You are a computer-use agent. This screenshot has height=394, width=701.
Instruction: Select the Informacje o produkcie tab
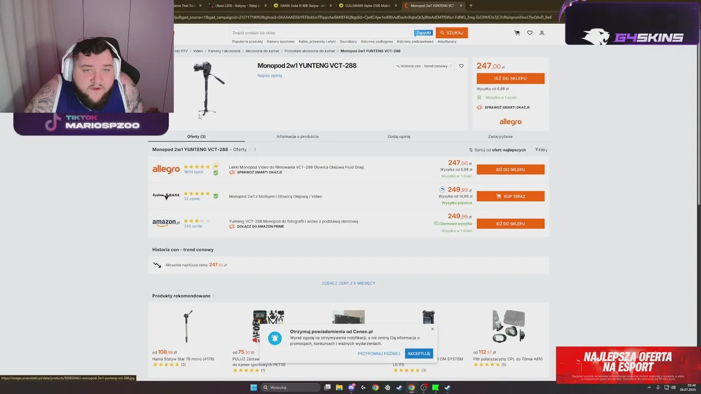(297, 137)
